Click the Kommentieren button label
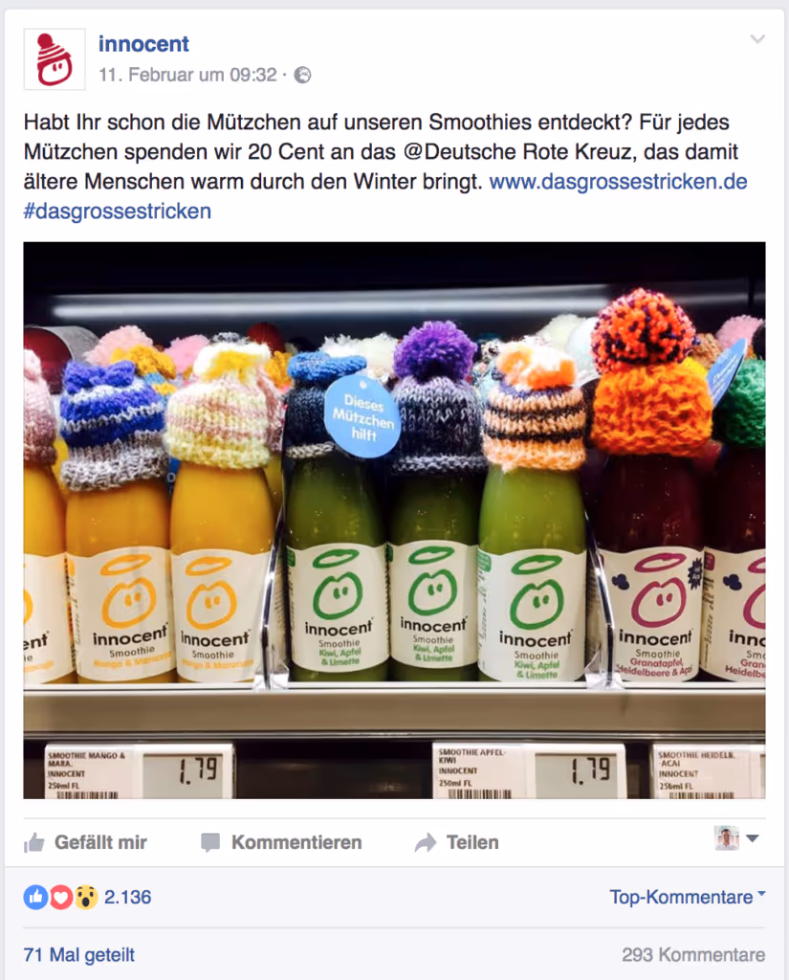Screen dimensions: 789x980 click(x=296, y=842)
